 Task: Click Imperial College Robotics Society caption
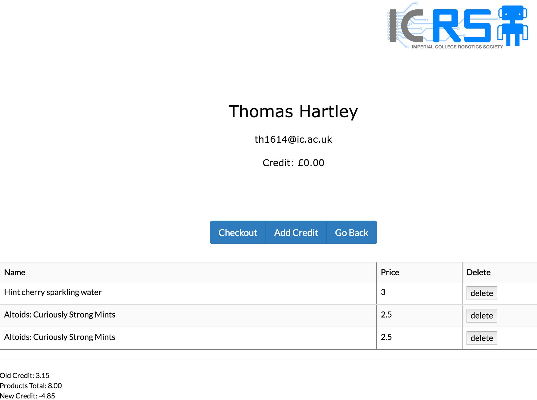pyautogui.click(x=457, y=47)
